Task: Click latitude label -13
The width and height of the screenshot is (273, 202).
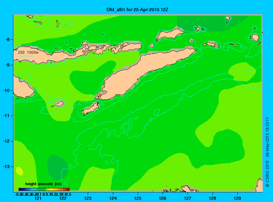Action: coord(6,167)
